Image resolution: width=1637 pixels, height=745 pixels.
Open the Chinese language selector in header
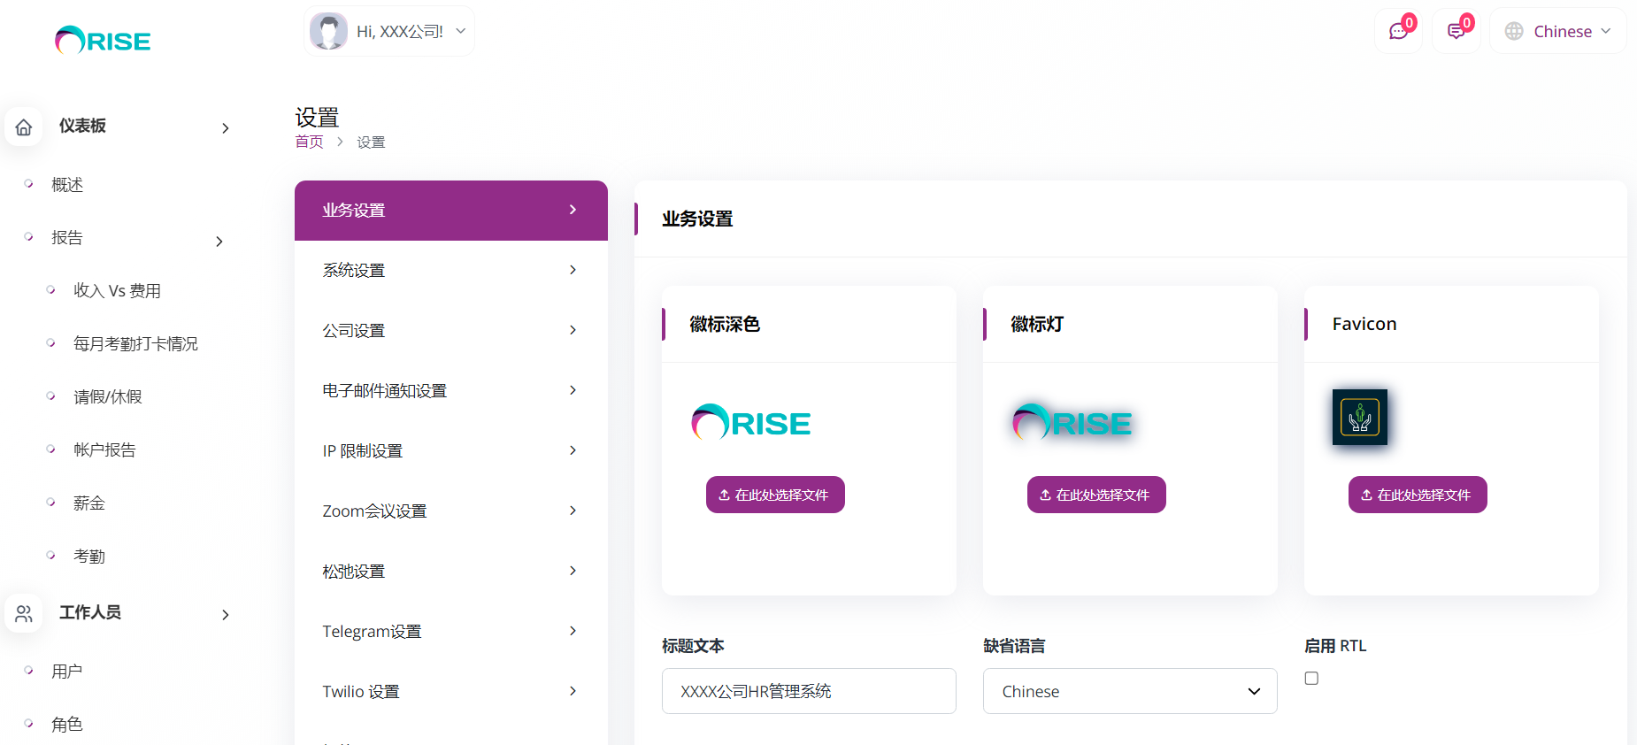click(x=1557, y=32)
